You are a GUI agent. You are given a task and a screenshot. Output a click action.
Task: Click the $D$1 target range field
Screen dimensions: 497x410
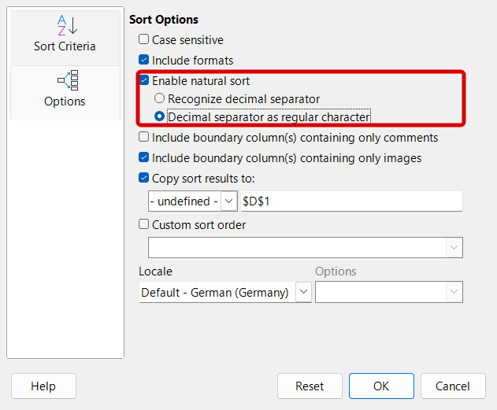350,201
